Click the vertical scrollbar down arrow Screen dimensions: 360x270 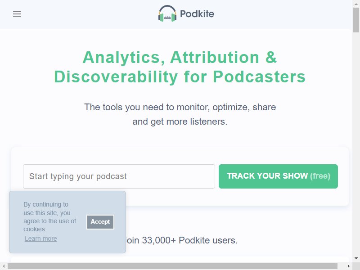coord(356,258)
